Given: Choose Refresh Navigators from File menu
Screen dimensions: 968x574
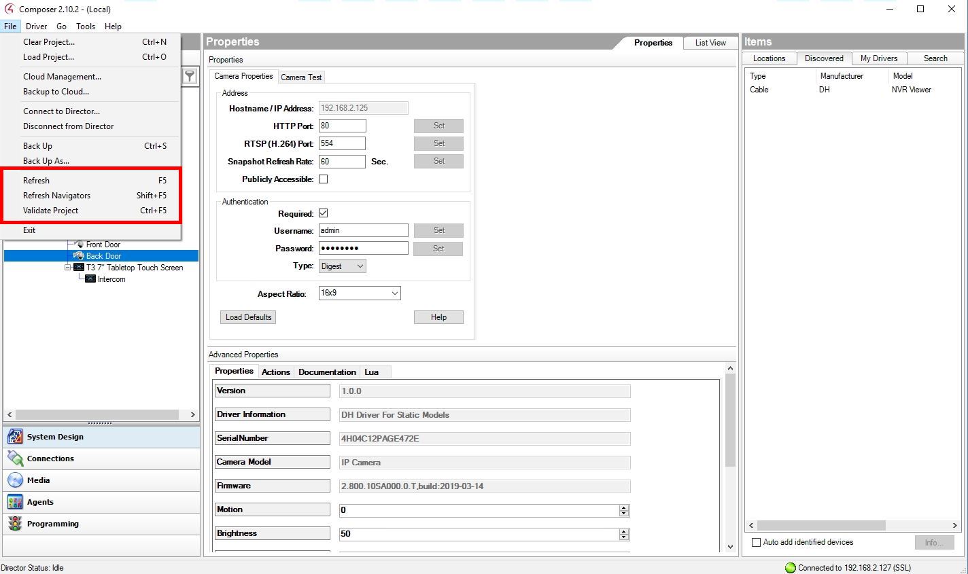Looking at the screenshot, I should (56, 196).
